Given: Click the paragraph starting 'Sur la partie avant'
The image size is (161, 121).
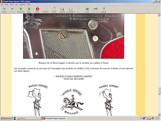Looking at the screenshot, I should [74, 70].
